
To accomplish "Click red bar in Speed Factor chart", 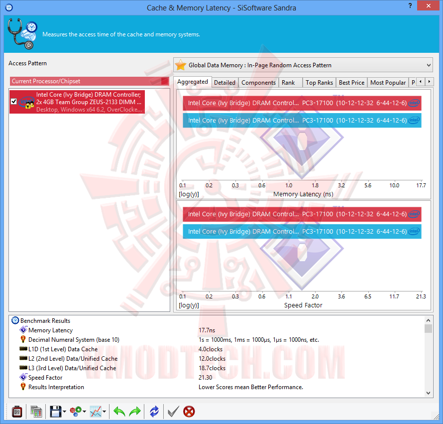I will click(x=302, y=214).
